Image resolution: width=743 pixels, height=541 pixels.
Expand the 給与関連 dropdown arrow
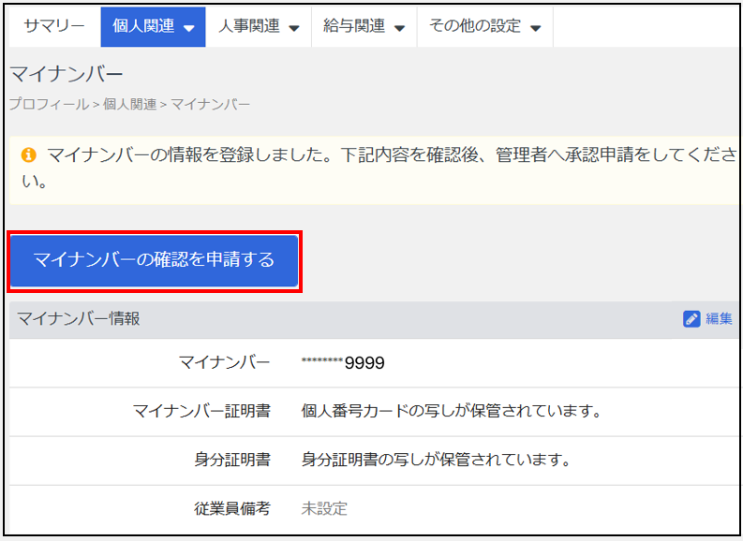[399, 28]
